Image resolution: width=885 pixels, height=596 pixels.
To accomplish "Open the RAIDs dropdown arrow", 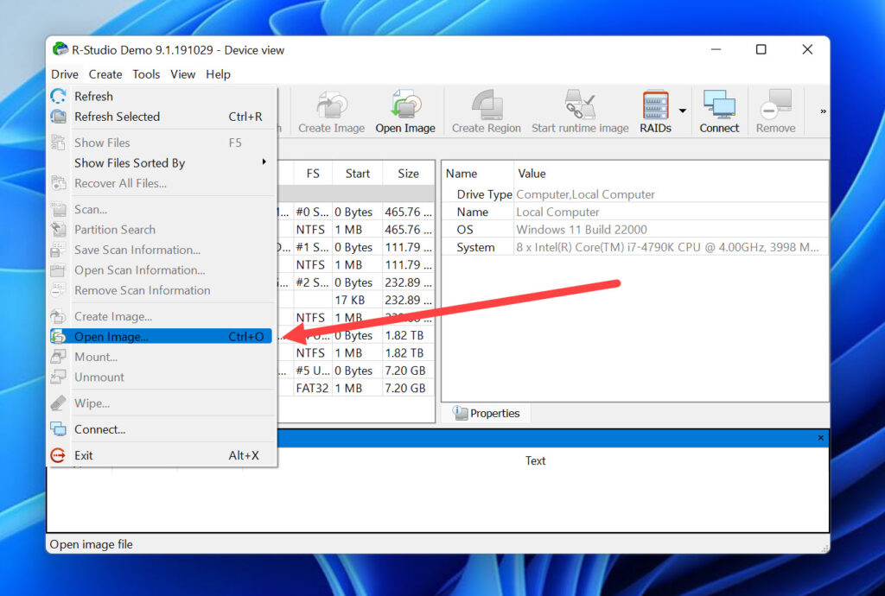I will click(x=682, y=109).
